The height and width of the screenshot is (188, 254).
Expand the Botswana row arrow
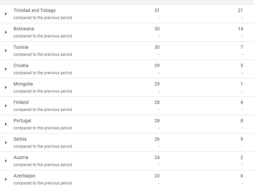click(x=6, y=32)
